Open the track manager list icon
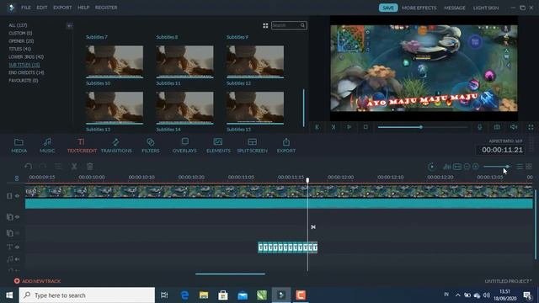539x303 pixels. point(520,167)
